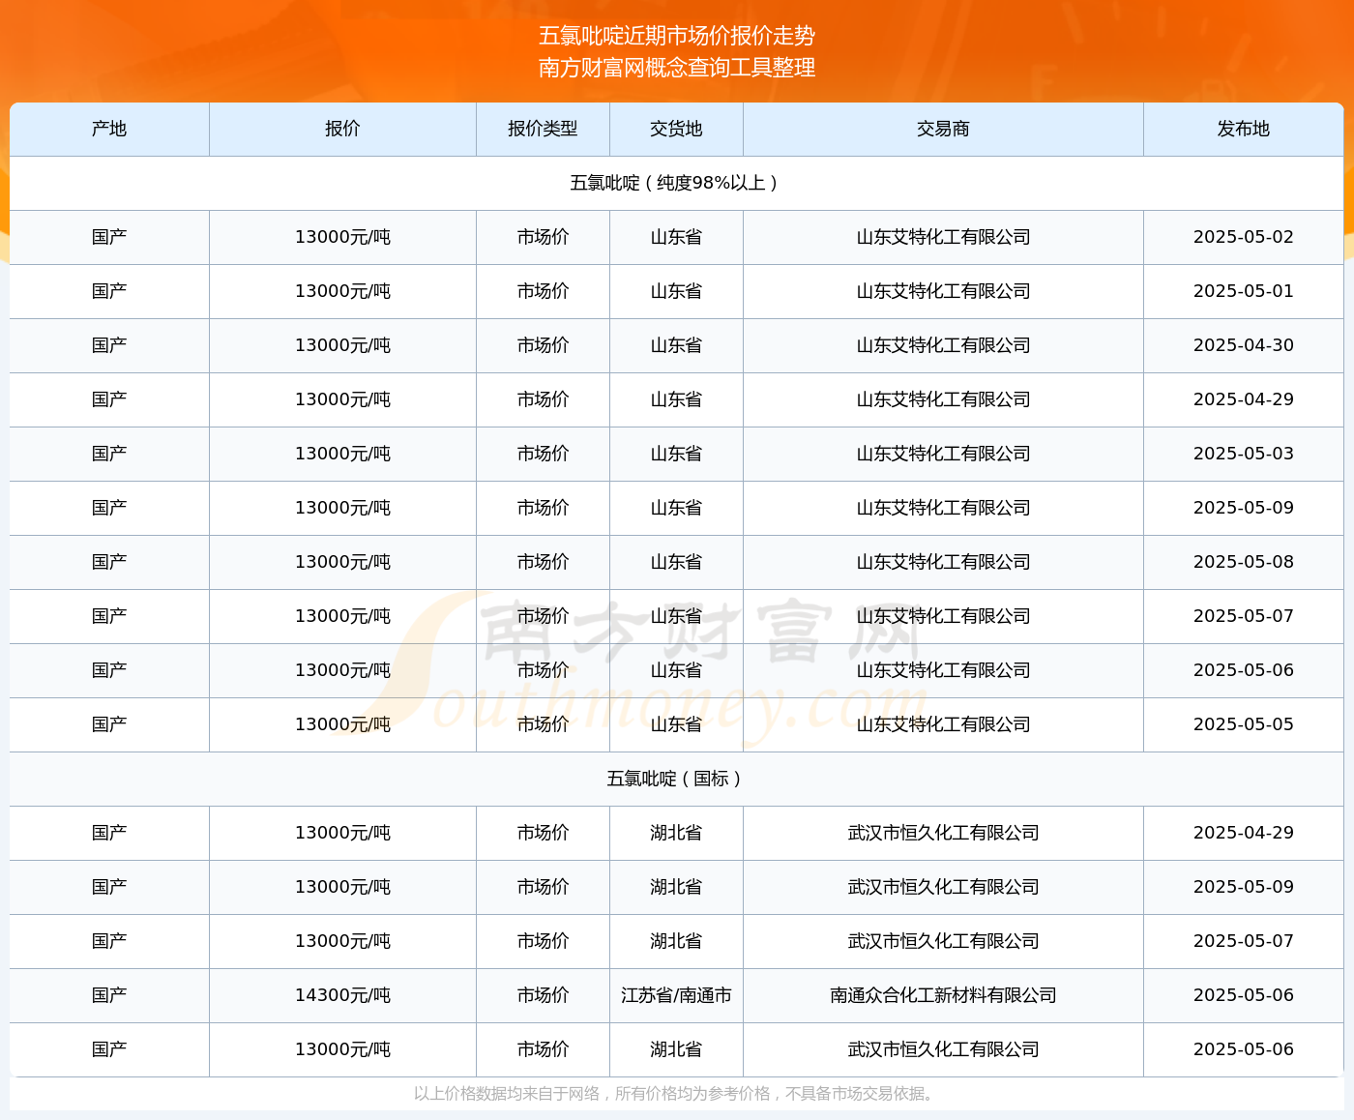Screen dimensions: 1354x1120
Task: Click the date 2025-05-01
Action: tap(1243, 291)
